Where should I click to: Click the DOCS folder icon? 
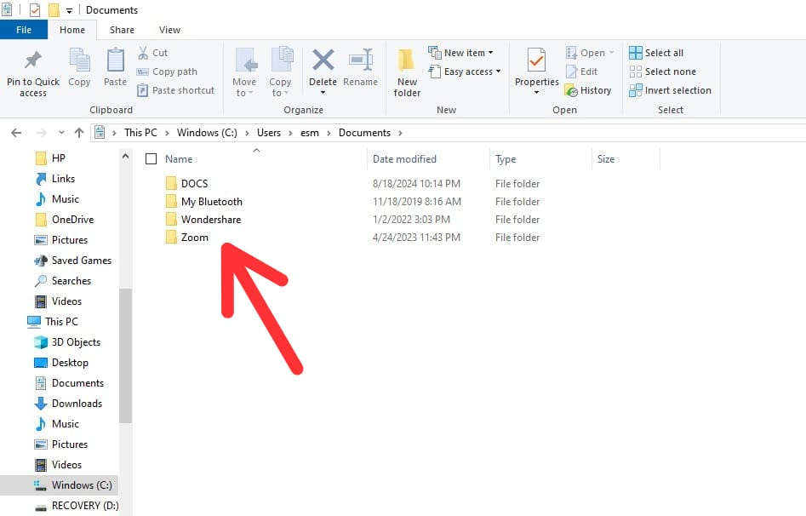[x=171, y=183]
